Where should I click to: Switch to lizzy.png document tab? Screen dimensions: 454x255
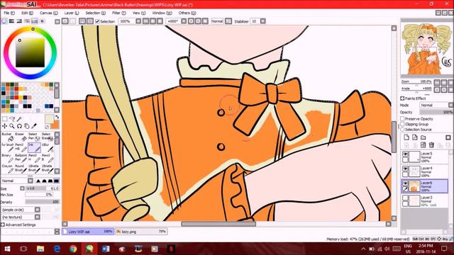[141, 232]
